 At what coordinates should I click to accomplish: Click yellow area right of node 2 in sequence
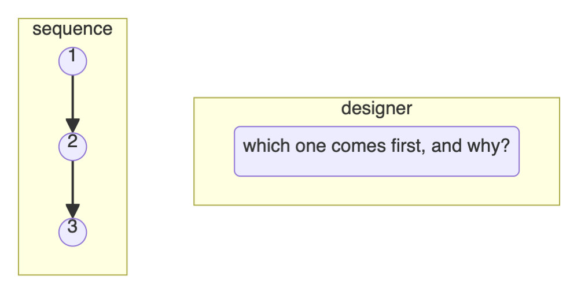[x=107, y=146]
